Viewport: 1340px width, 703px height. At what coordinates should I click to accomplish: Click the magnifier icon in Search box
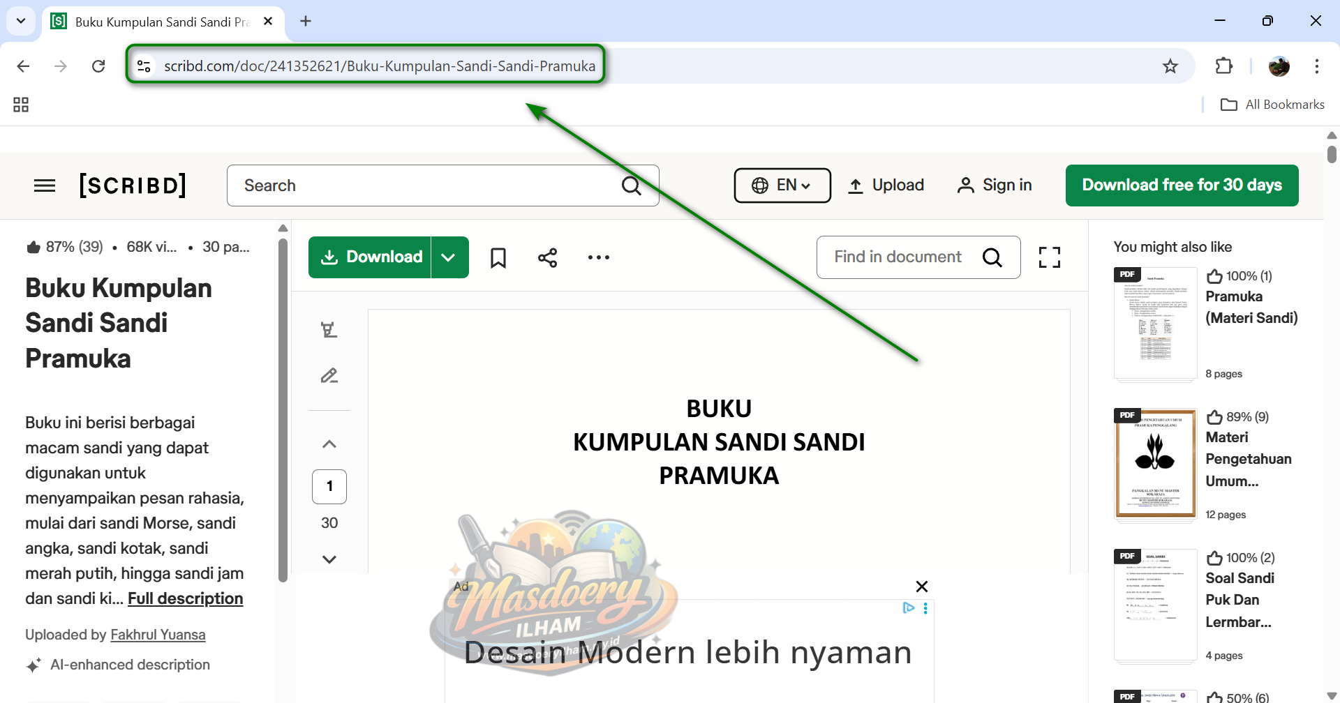point(631,186)
